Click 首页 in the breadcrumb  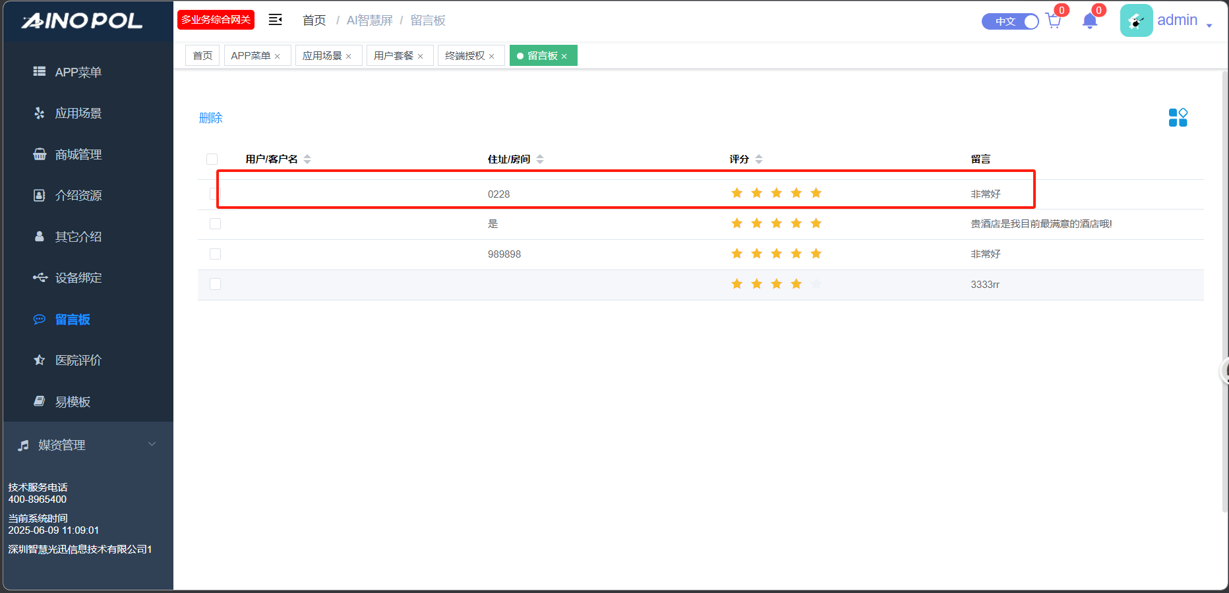[x=314, y=20]
